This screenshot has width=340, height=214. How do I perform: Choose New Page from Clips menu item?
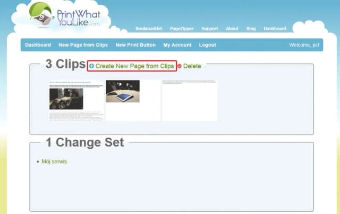click(x=83, y=45)
